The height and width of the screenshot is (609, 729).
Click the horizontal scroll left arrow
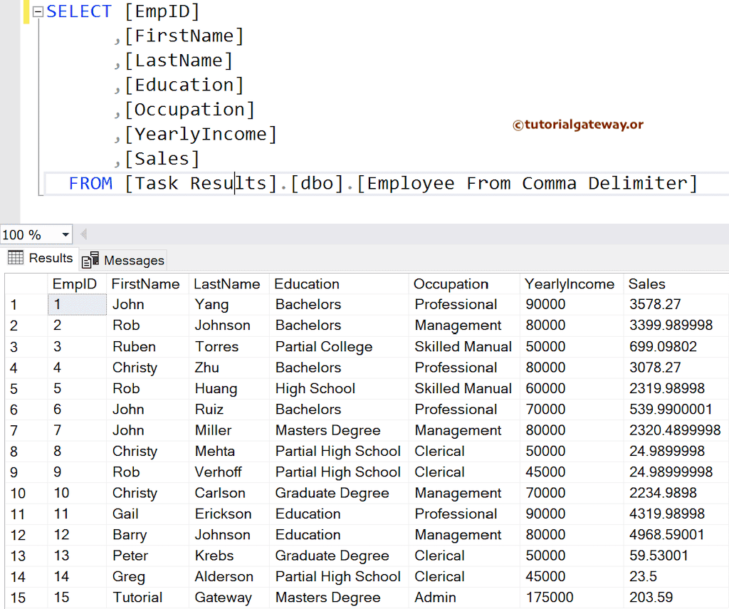[x=84, y=234]
